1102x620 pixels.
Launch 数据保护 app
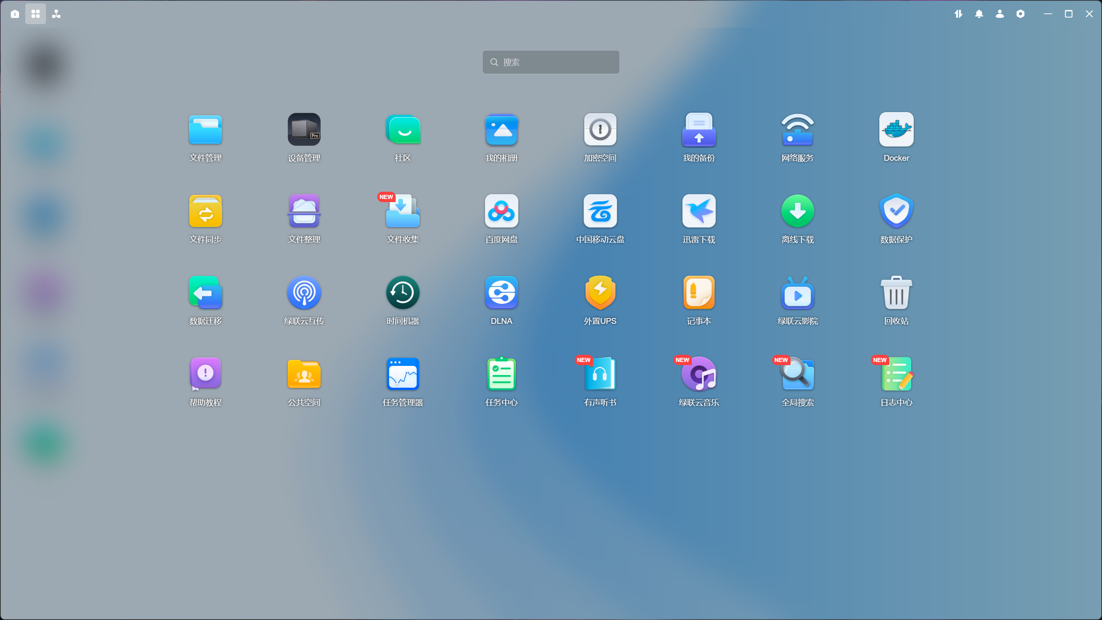[896, 211]
